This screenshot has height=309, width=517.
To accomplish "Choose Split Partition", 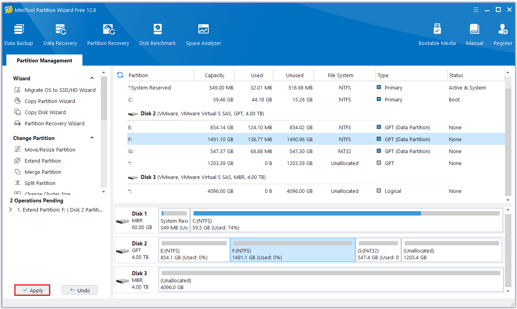I will pos(34,183).
